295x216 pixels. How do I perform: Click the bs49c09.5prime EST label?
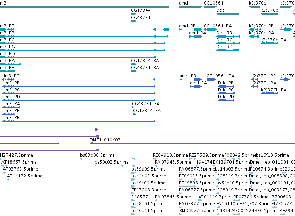click(148, 183)
